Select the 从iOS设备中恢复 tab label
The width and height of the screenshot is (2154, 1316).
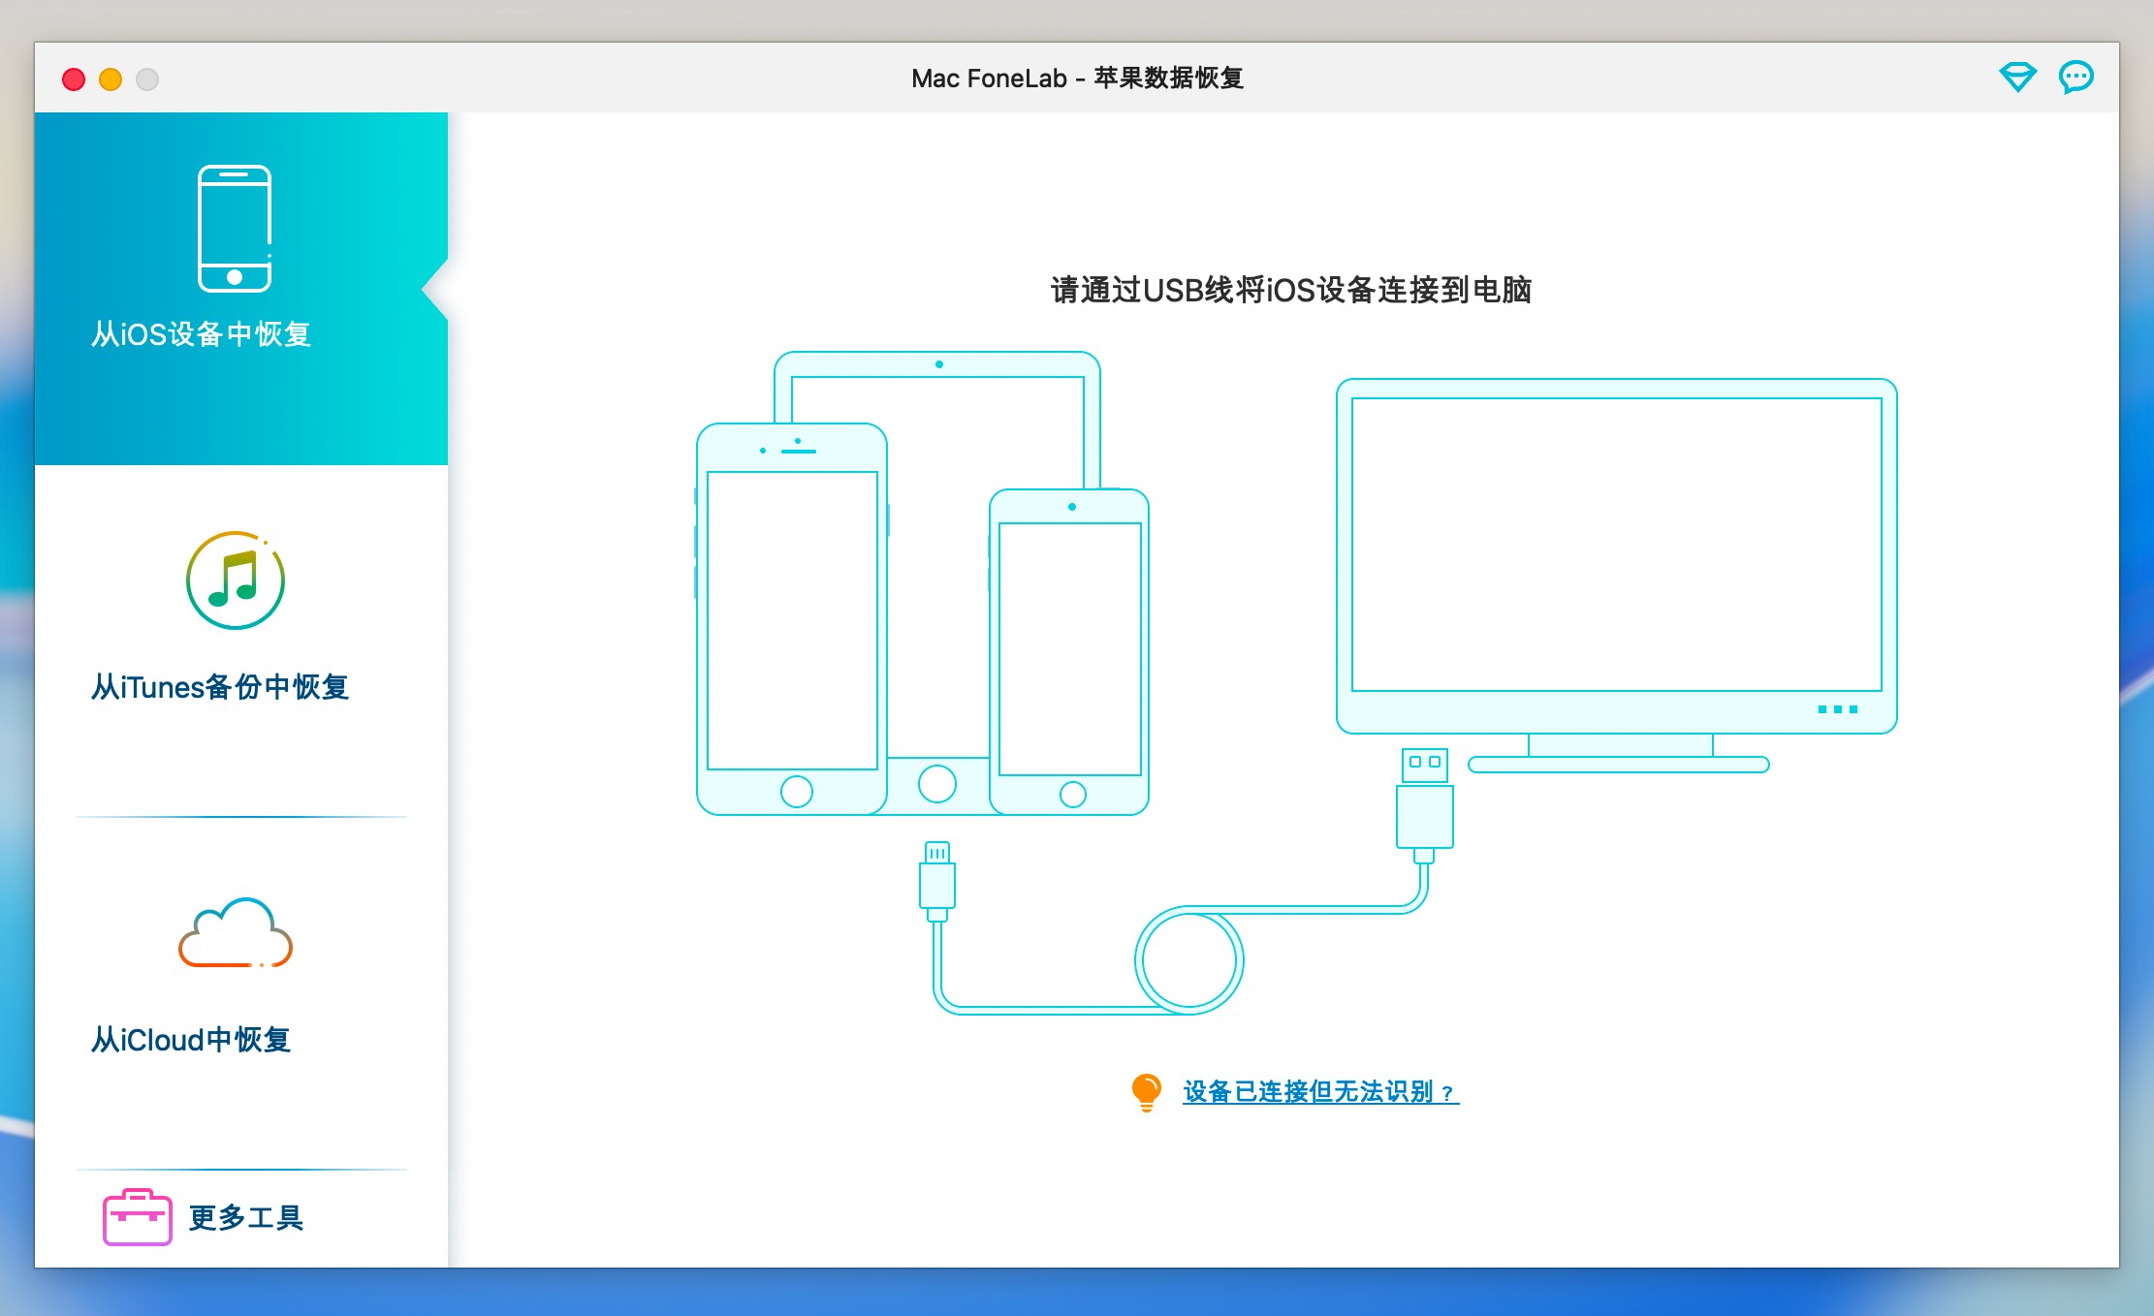(x=201, y=334)
